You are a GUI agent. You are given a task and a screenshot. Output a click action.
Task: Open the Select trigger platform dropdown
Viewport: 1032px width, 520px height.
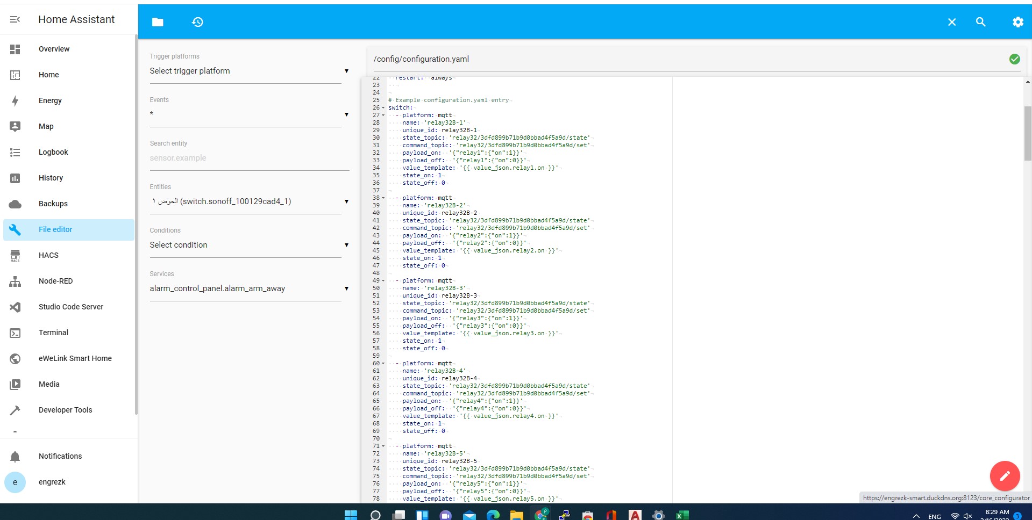tap(248, 71)
